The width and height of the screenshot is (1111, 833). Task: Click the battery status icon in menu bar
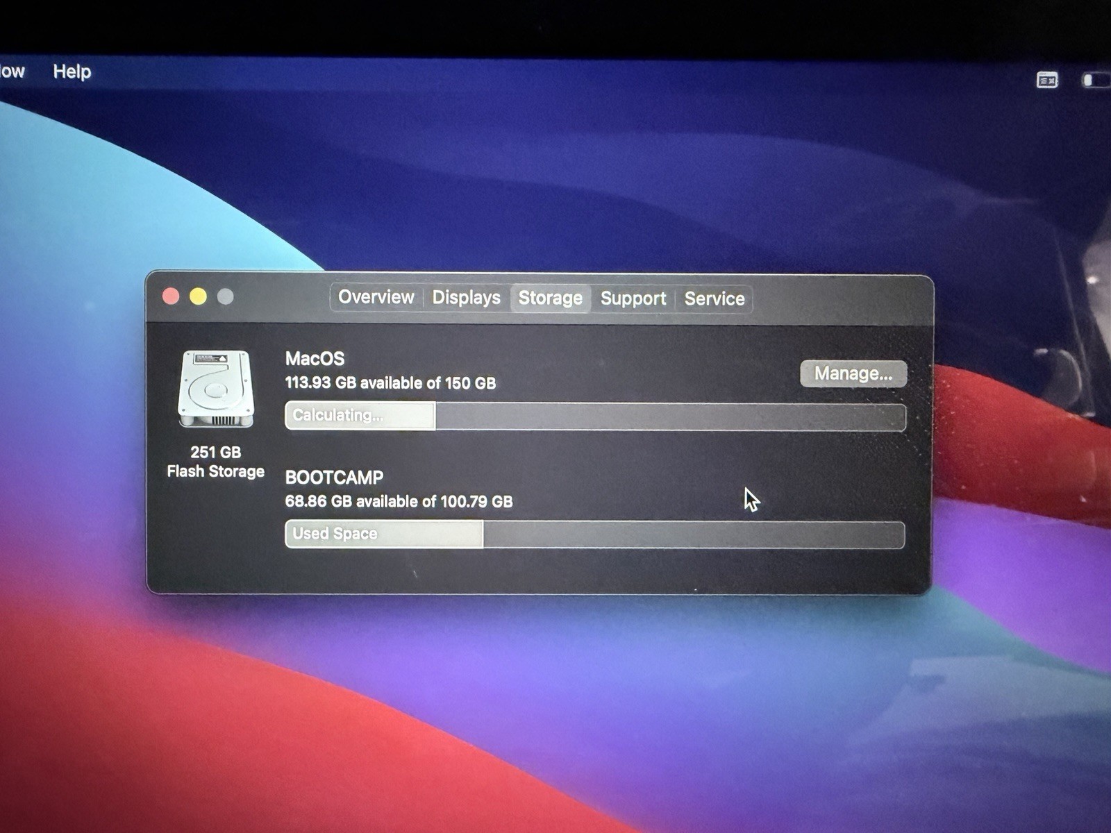coord(1097,81)
